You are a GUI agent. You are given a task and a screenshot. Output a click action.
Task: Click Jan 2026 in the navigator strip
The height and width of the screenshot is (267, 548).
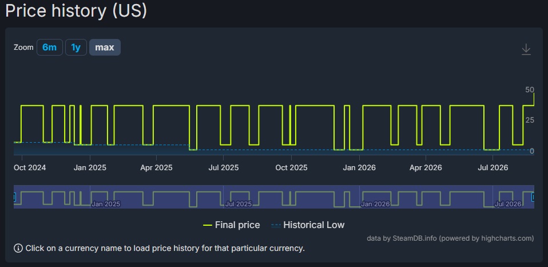coord(375,204)
